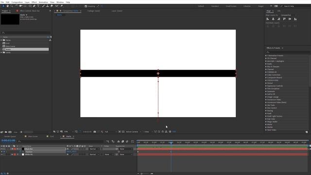Select the Eraser tool
Viewport: 311px width, 175px height.
click(52, 6)
